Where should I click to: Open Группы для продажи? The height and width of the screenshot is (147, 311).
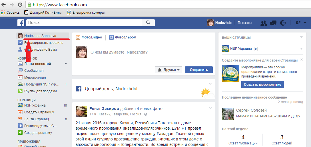pyautogui.click(x=41, y=91)
